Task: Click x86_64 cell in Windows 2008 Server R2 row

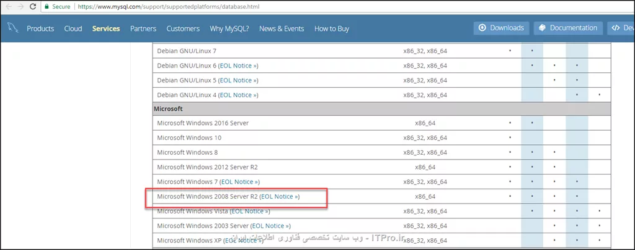Action: click(x=425, y=197)
